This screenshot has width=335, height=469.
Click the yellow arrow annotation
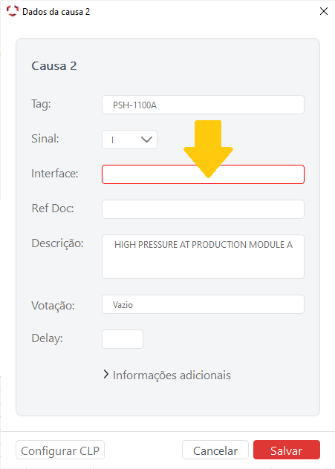(x=208, y=148)
